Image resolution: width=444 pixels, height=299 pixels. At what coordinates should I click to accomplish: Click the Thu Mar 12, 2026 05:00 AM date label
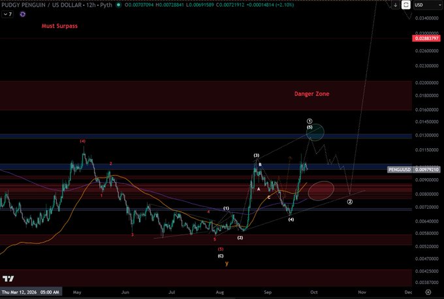pyautogui.click(x=31, y=292)
